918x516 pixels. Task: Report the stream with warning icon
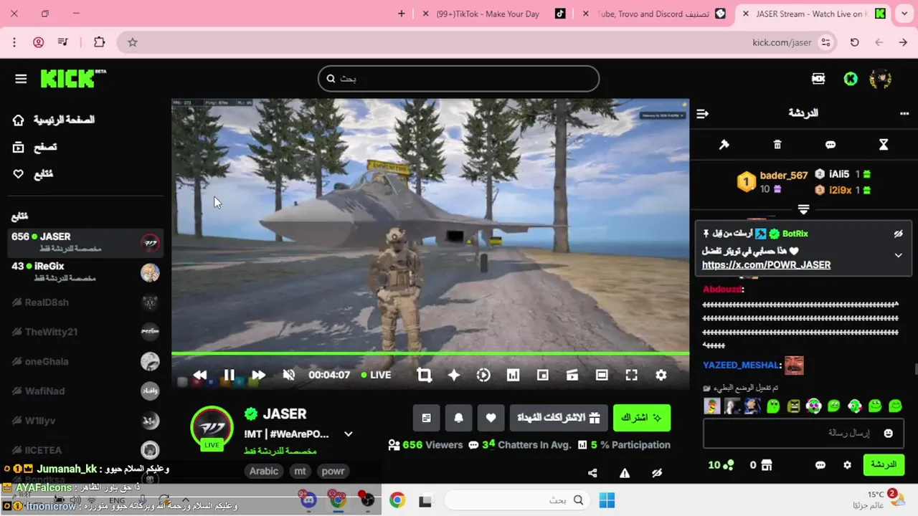point(625,473)
